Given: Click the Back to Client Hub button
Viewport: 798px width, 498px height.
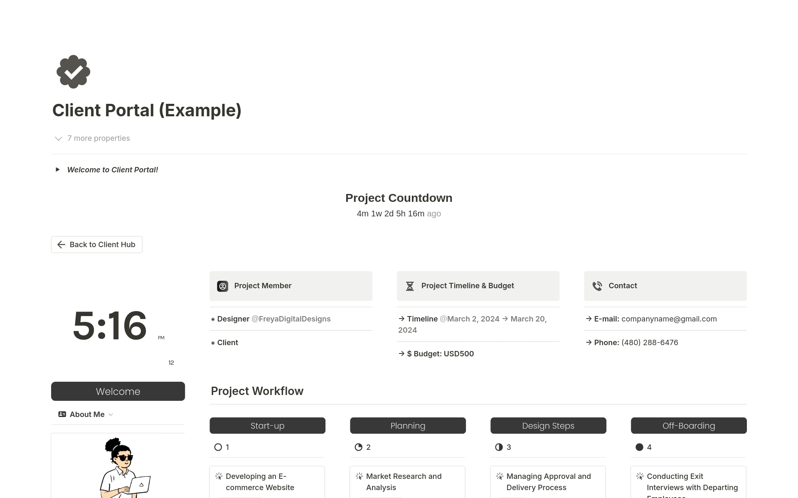Looking at the screenshot, I should point(96,244).
